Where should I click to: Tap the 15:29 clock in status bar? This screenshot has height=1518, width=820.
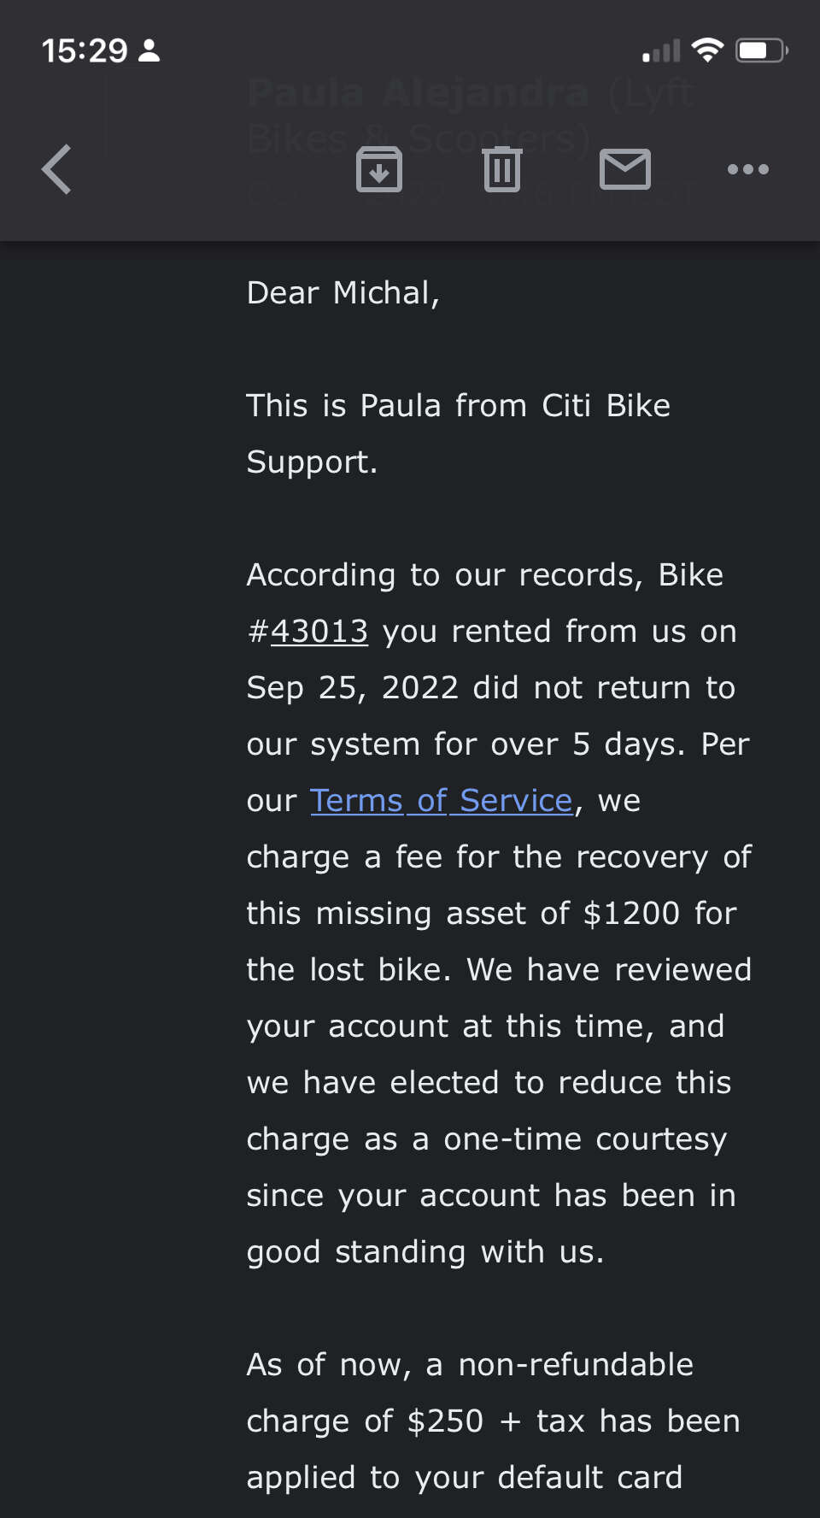pos(85,51)
